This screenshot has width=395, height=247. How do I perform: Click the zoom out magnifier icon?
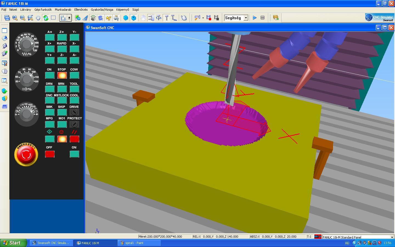(x=23, y=18)
